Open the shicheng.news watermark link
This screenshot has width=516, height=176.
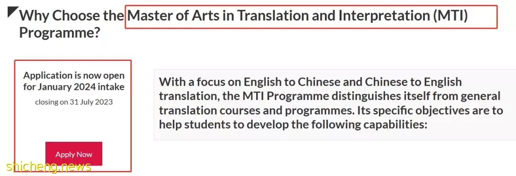pos(48,167)
